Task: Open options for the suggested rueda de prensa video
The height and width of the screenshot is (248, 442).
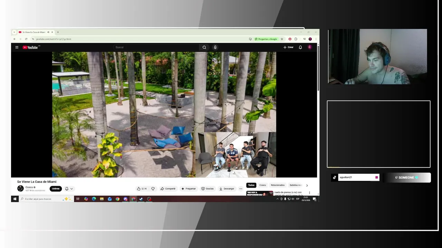Action: click(x=309, y=193)
